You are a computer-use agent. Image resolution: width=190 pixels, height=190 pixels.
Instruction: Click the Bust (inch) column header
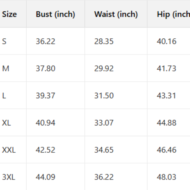[55, 14]
